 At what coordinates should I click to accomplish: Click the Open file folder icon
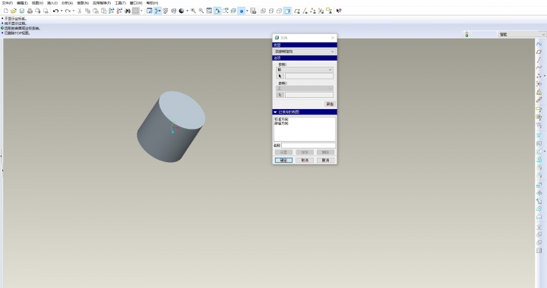pyautogui.click(x=14, y=11)
